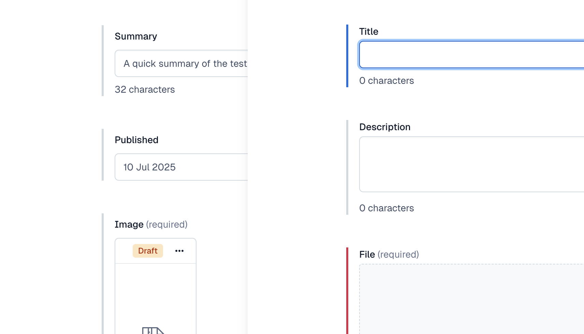Click the Description field label
The image size is (584, 334).
pyautogui.click(x=385, y=127)
